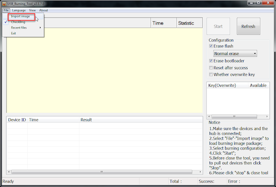Click the Key(Overwrite) column header
Viewport: 276px width, 187px height.
pyautogui.click(x=222, y=85)
